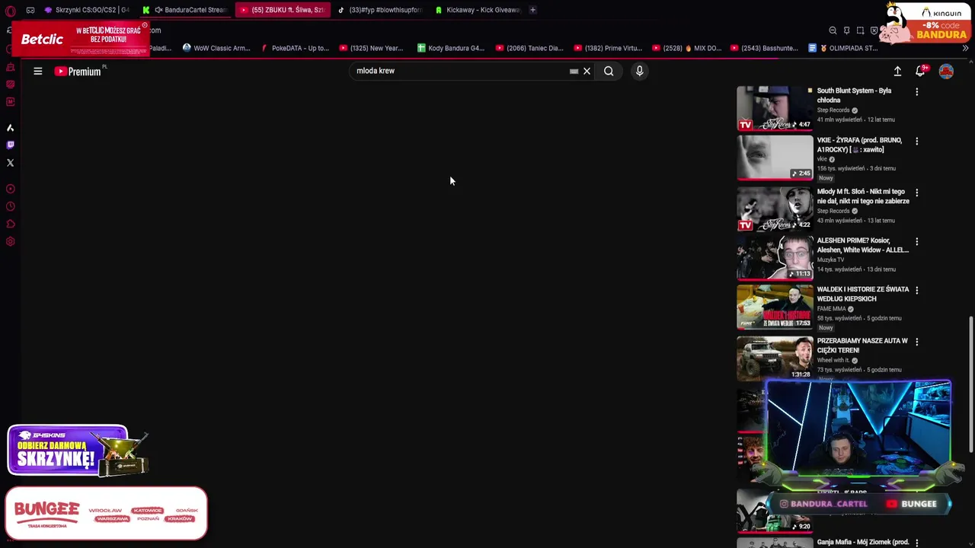The image size is (975, 548).
Task: Open X (Twitter) in the Opera sidebar
Action: coord(10,163)
